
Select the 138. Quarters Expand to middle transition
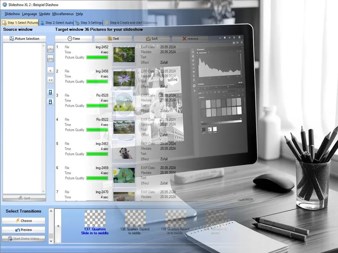tap(135, 222)
